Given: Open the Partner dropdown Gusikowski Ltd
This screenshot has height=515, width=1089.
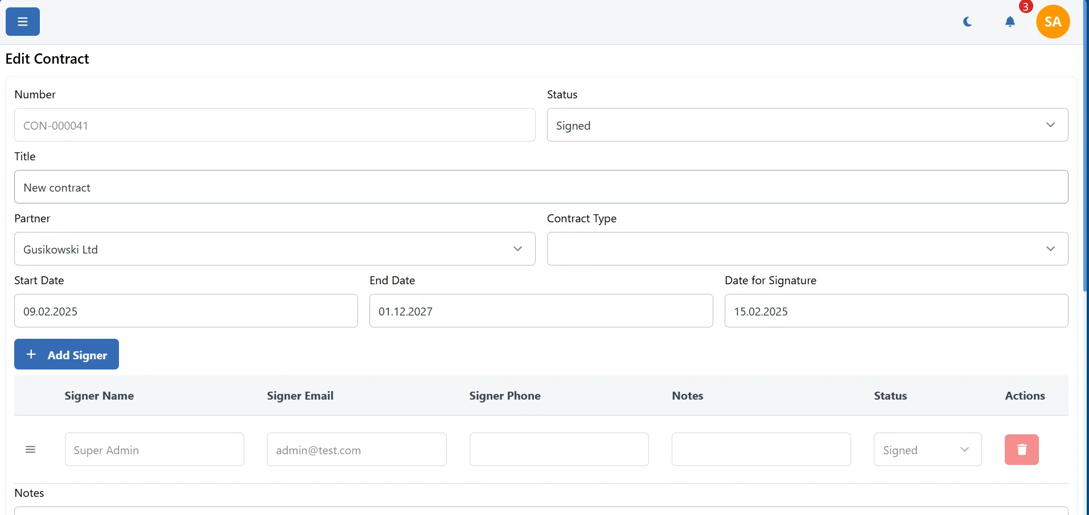Looking at the screenshot, I should (x=274, y=249).
